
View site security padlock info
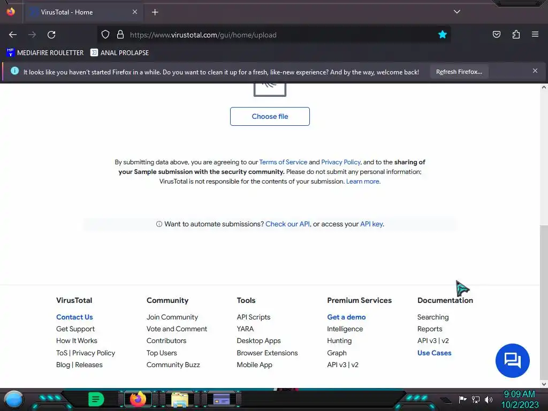120,35
